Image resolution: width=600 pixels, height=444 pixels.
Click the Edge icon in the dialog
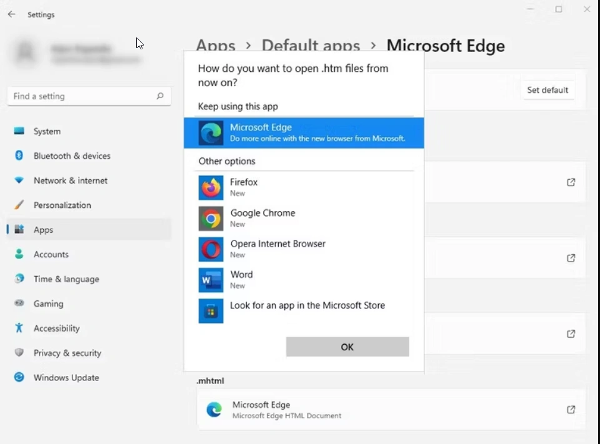211,133
